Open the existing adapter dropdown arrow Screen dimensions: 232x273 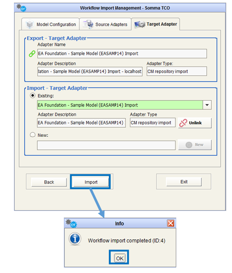[207, 105]
